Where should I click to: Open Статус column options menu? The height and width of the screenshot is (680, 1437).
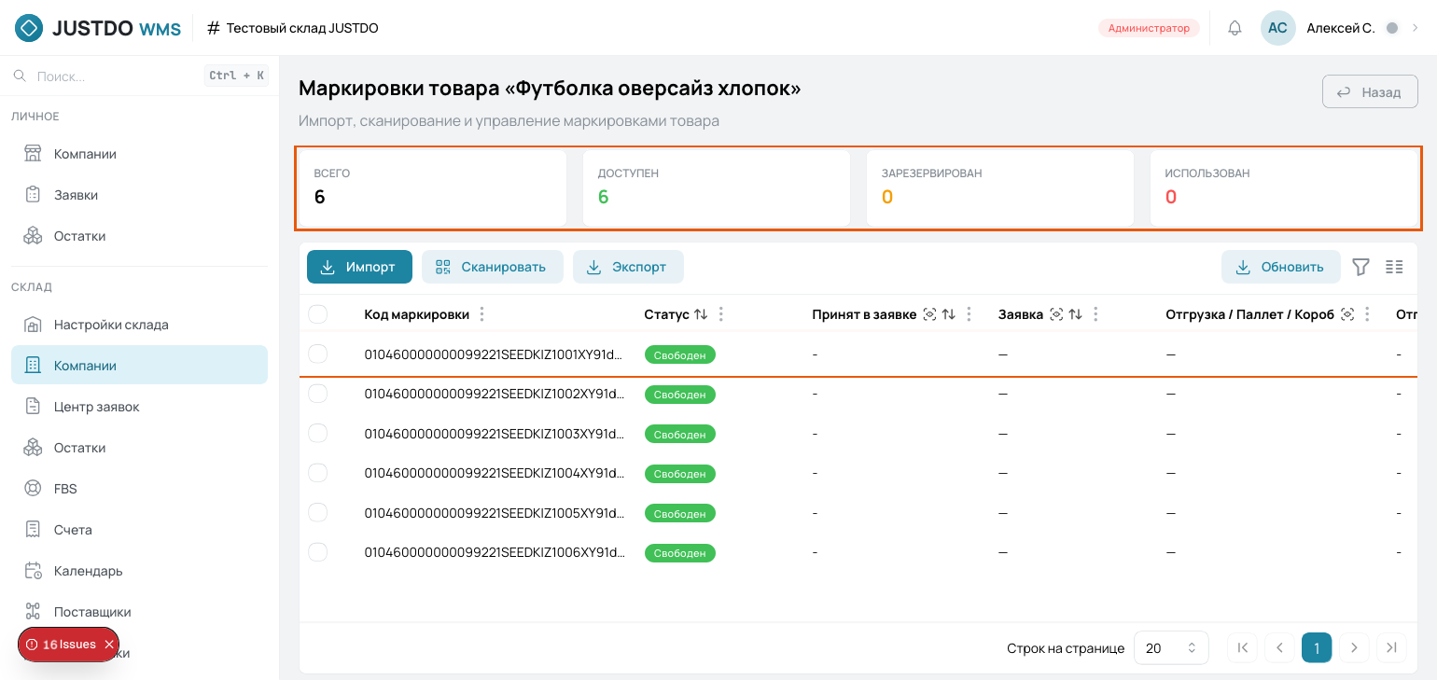click(x=720, y=314)
